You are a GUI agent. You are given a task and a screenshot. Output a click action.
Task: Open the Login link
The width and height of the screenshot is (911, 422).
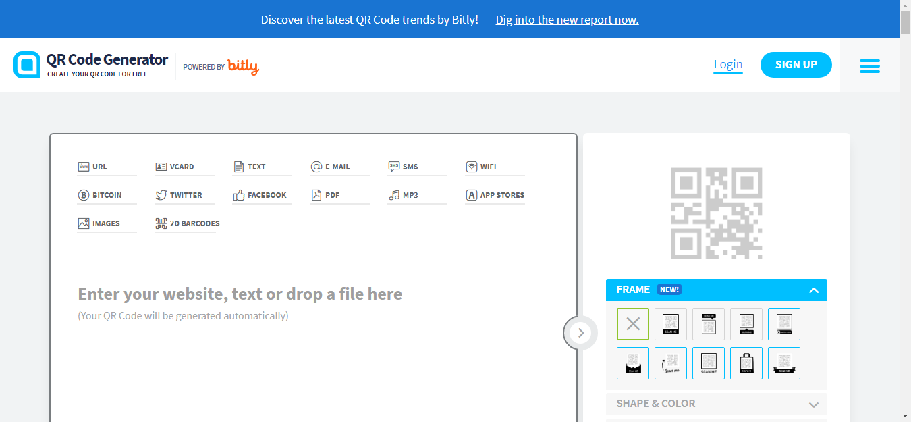728,65
